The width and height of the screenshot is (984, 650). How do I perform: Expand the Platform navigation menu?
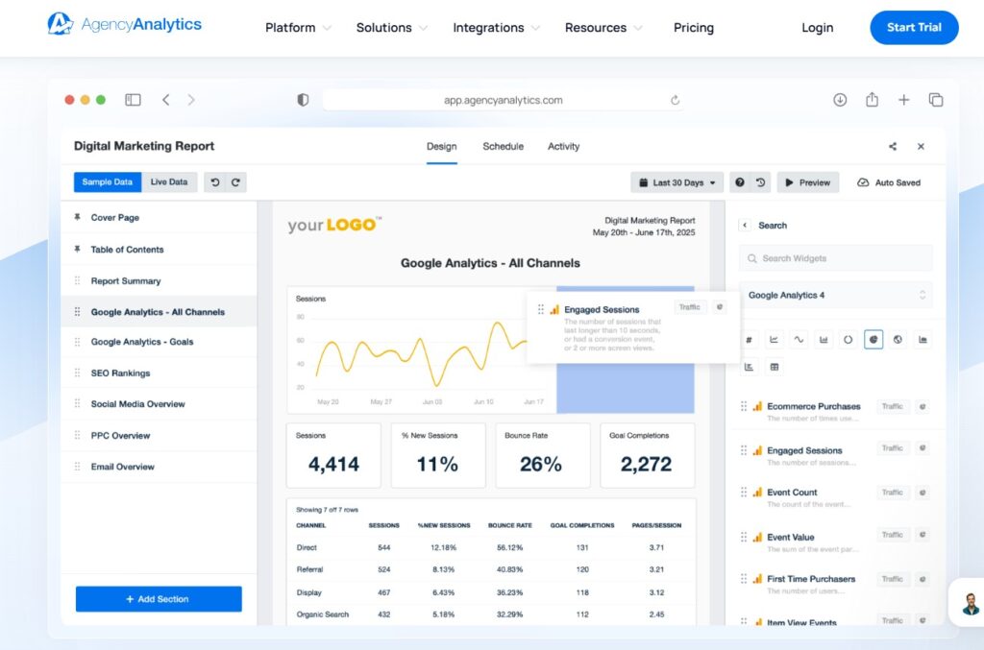298,28
